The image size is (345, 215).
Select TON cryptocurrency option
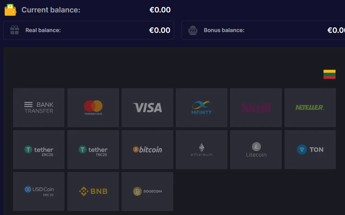click(x=310, y=149)
